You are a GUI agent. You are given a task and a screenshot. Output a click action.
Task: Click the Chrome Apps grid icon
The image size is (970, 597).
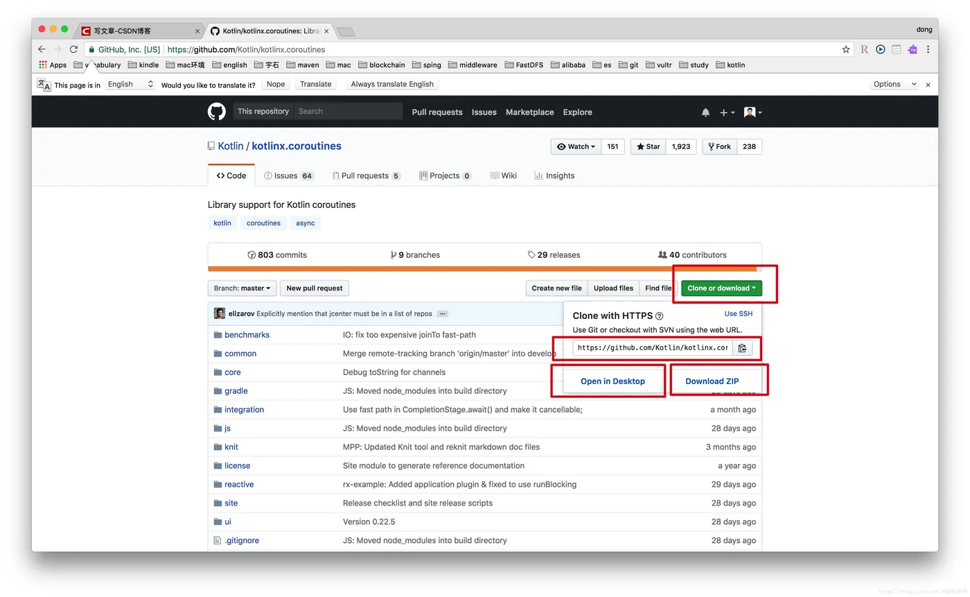(43, 64)
